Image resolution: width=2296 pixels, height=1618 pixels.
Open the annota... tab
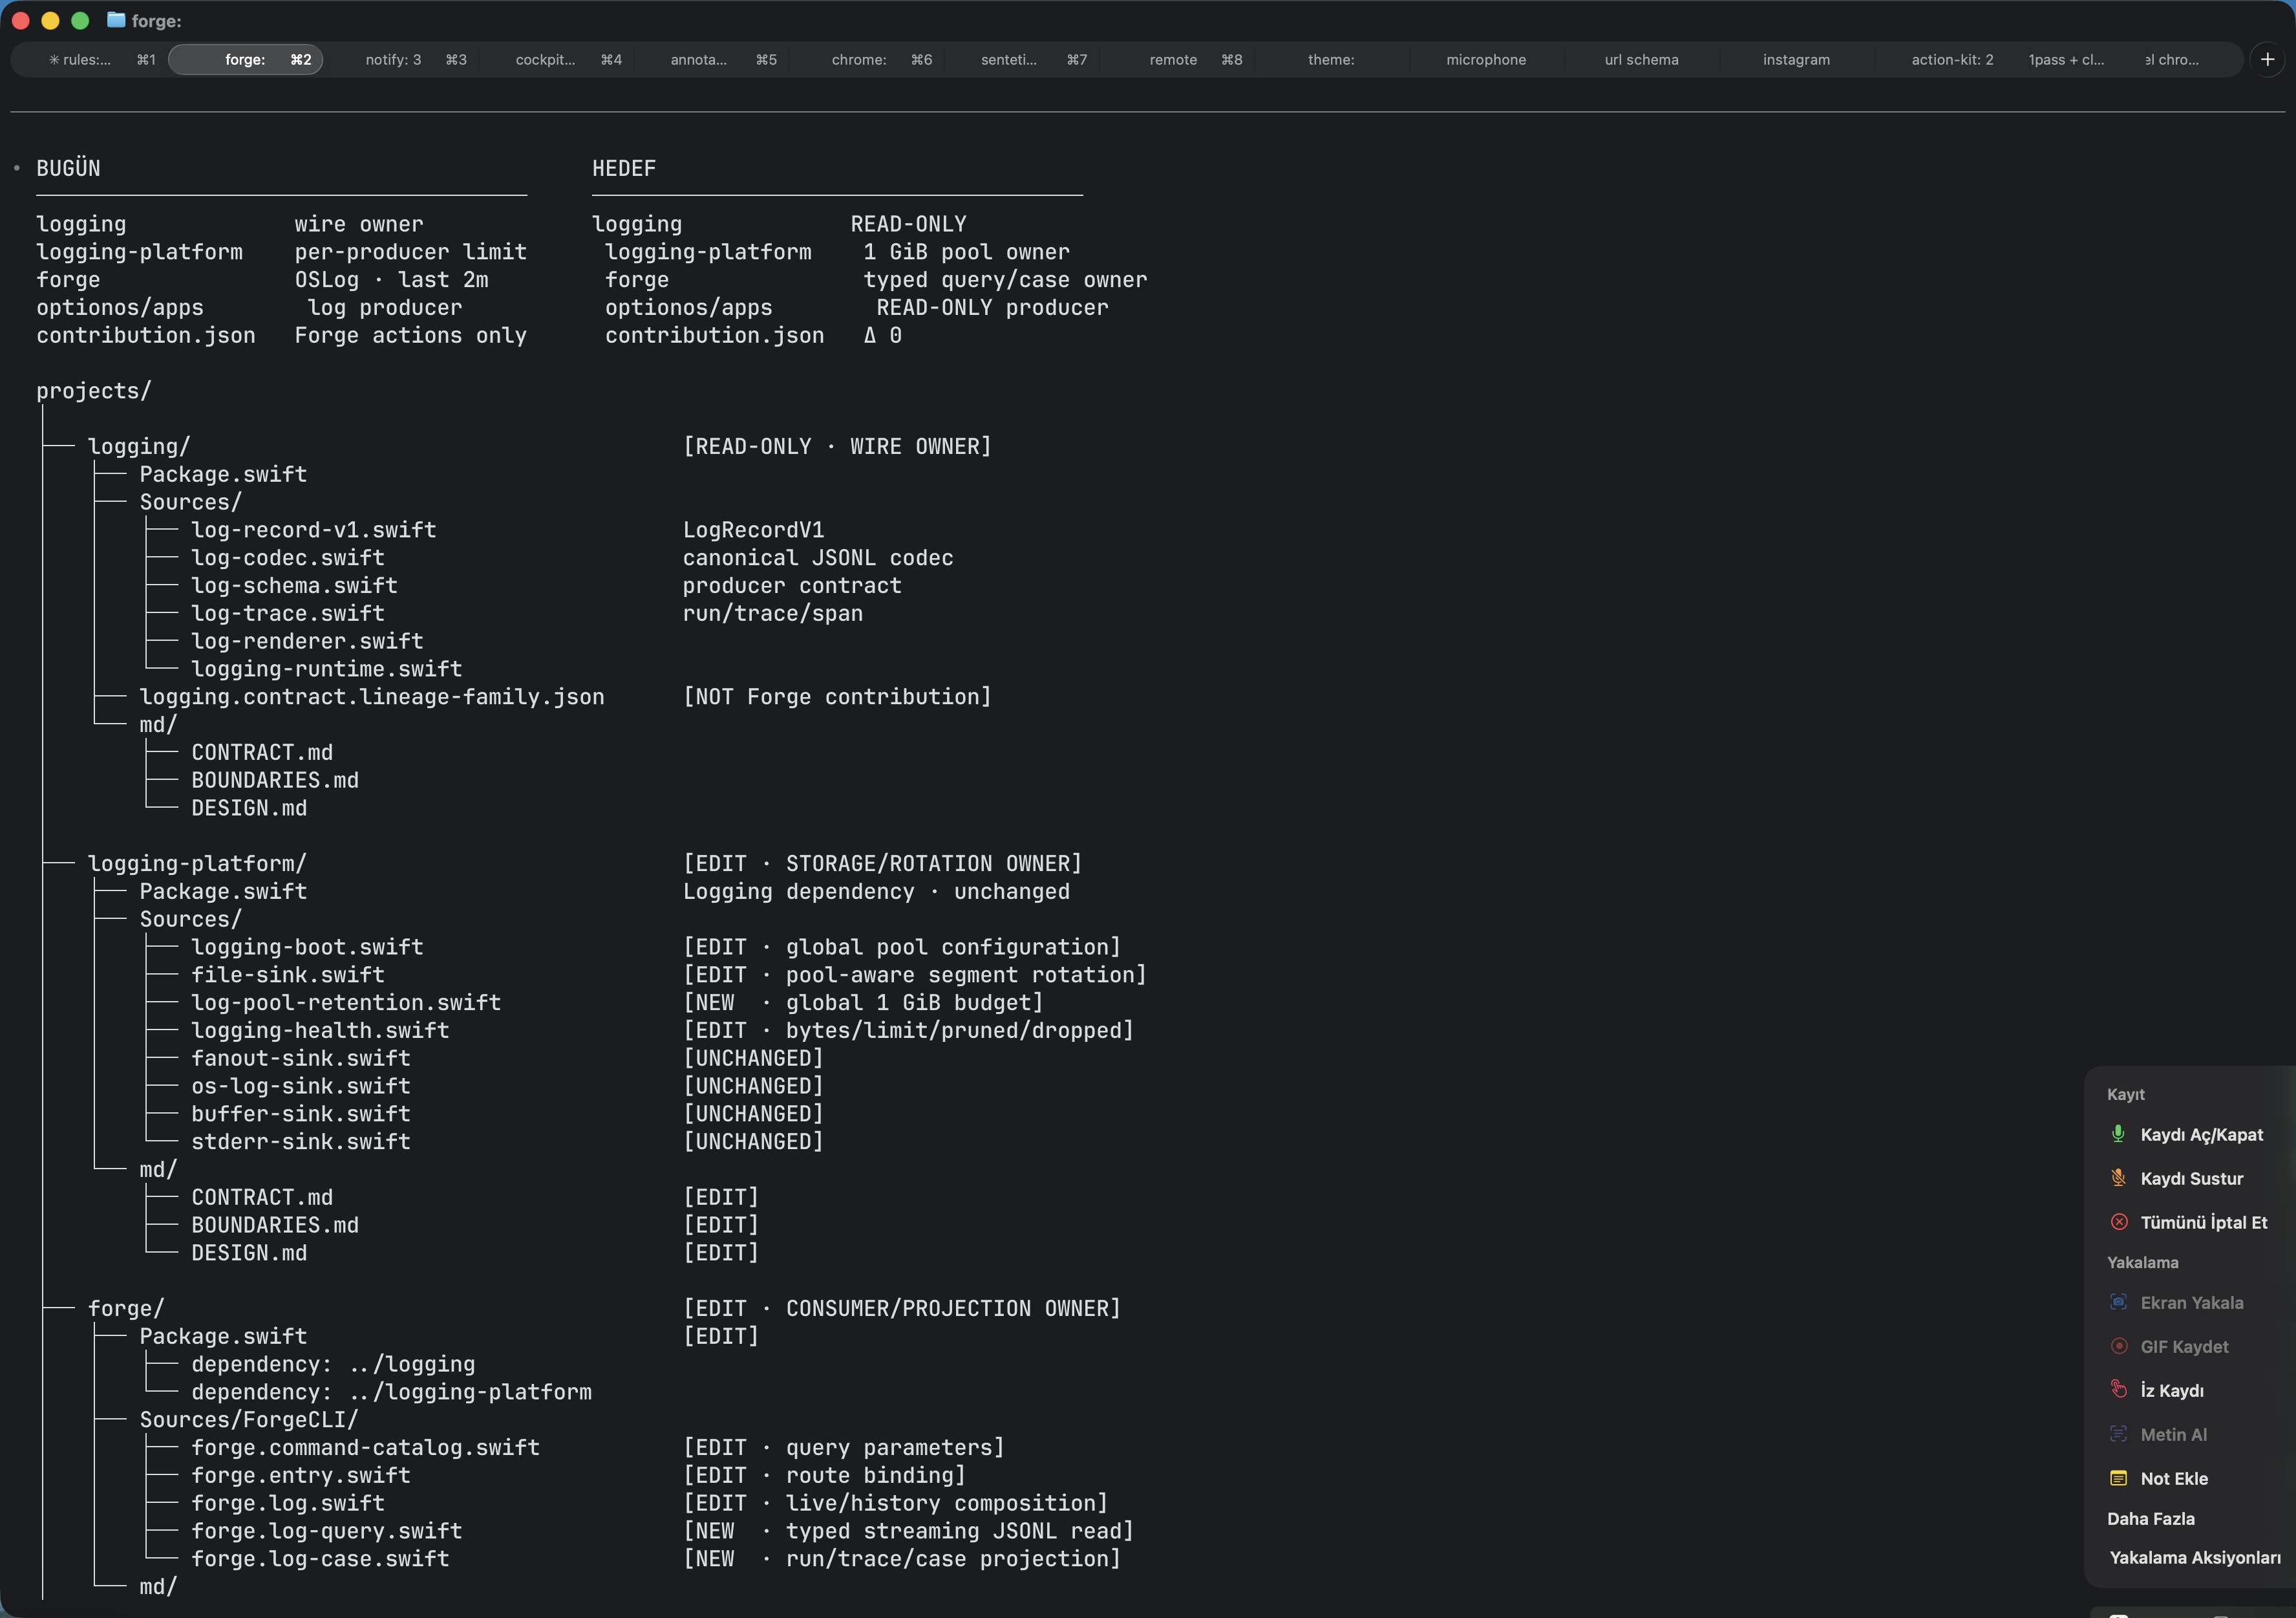click(711, 59)
